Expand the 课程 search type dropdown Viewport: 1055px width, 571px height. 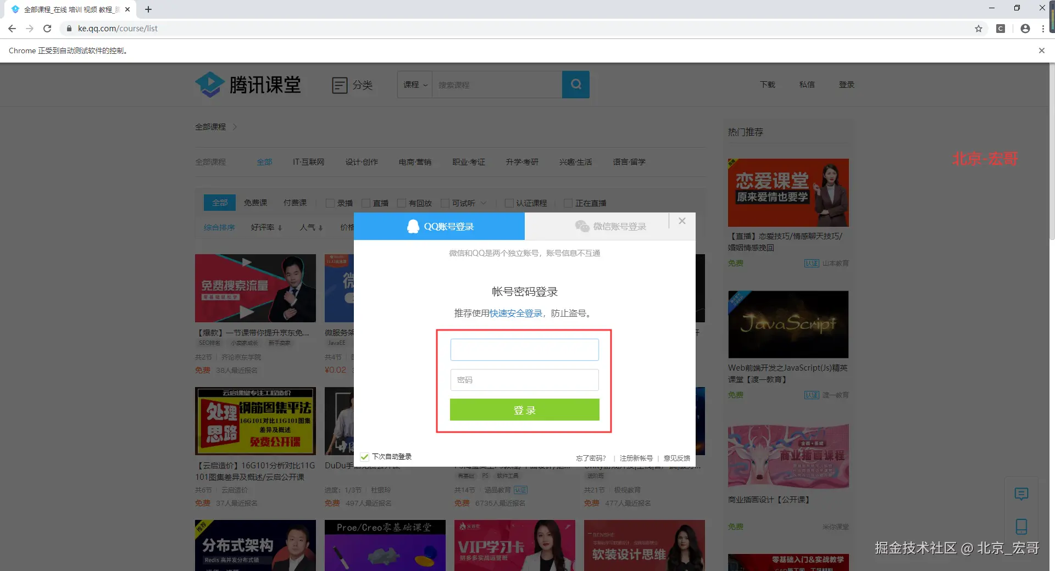pyautogui.click(x=415, y=85)
